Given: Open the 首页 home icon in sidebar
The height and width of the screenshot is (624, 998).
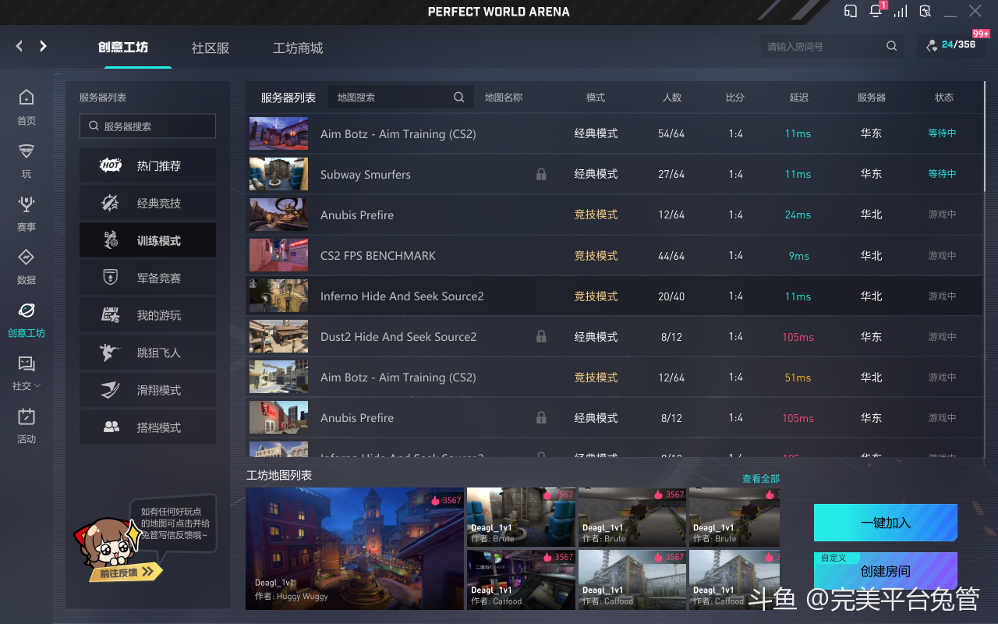Looking at the screenshot, I should tap(27, 98).
